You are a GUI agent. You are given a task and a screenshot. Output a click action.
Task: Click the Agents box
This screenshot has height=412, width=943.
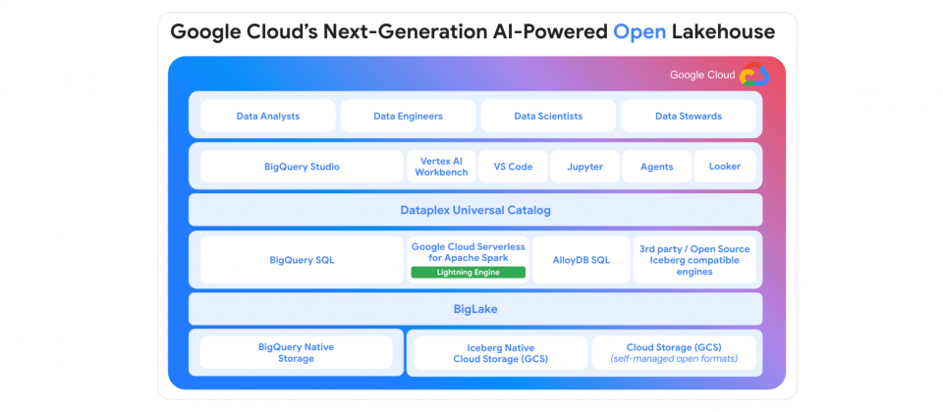657,167
